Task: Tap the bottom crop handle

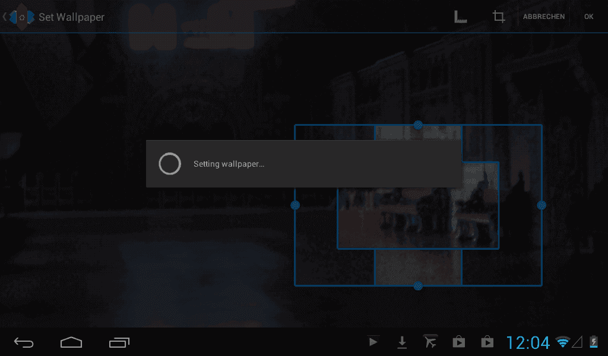Action: tap(417, 286)
